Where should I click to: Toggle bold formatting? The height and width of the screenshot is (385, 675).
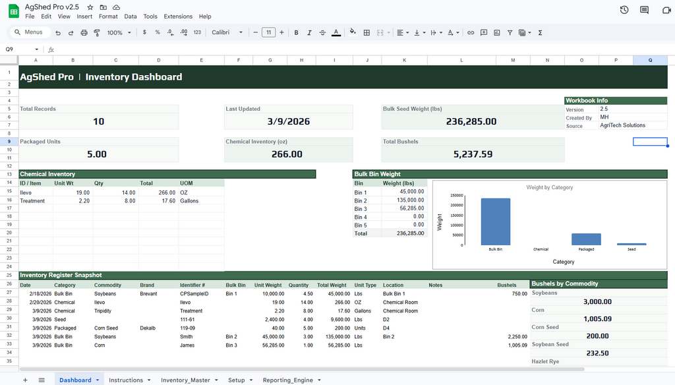coord(296,32)
